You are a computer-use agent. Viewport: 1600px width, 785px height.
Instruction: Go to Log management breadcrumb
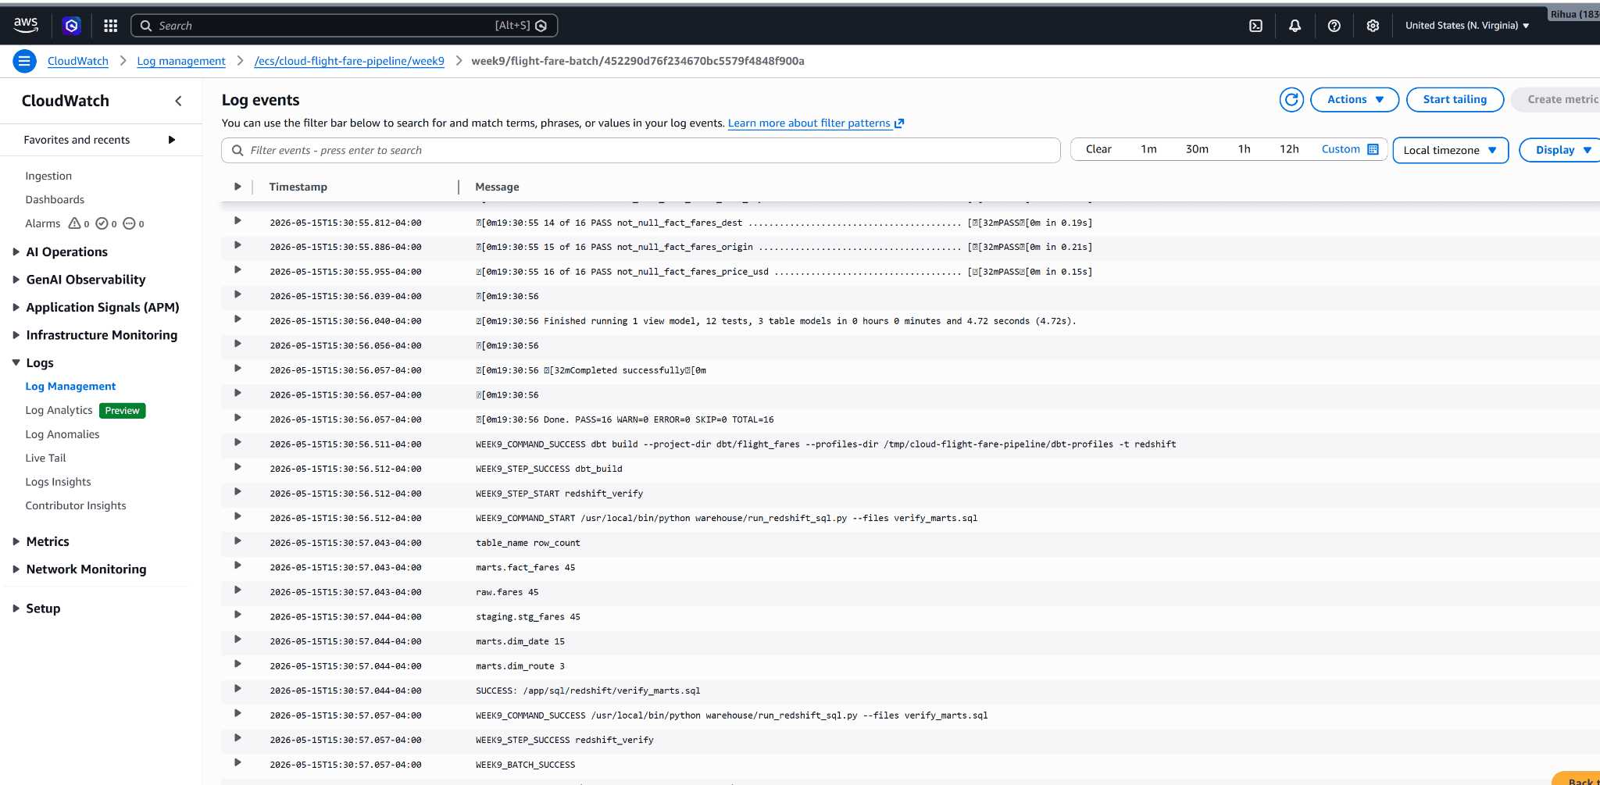click(181, 61)
